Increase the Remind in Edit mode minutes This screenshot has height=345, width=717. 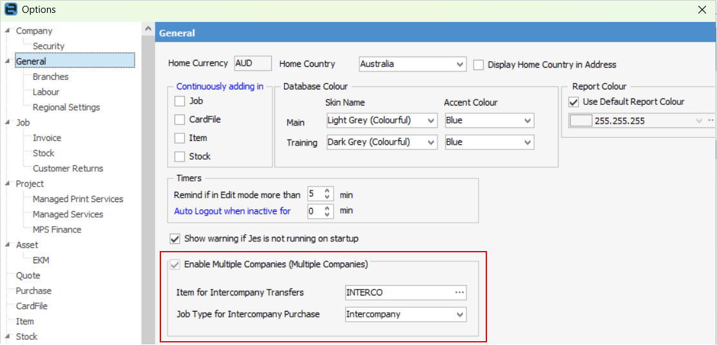328,191
